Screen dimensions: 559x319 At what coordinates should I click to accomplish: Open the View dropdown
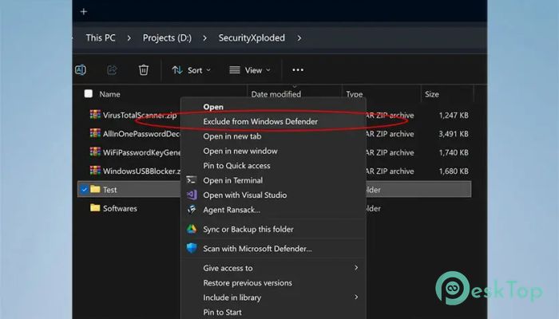[x=249, y=70]
